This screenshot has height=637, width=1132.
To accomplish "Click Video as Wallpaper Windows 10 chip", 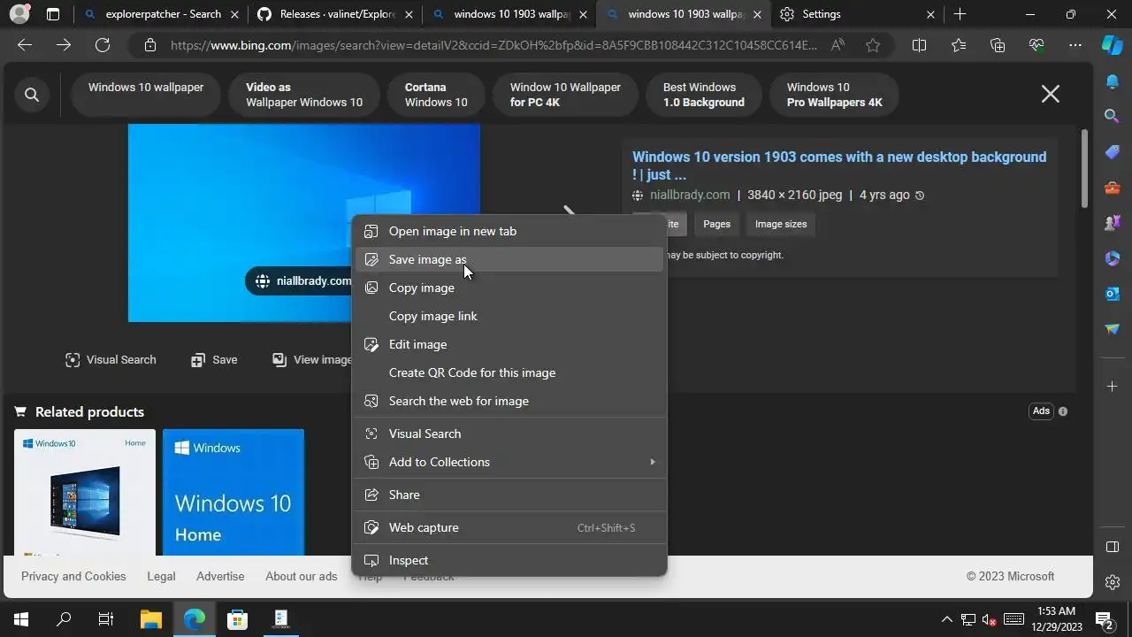I will click(x=304, y=95).
